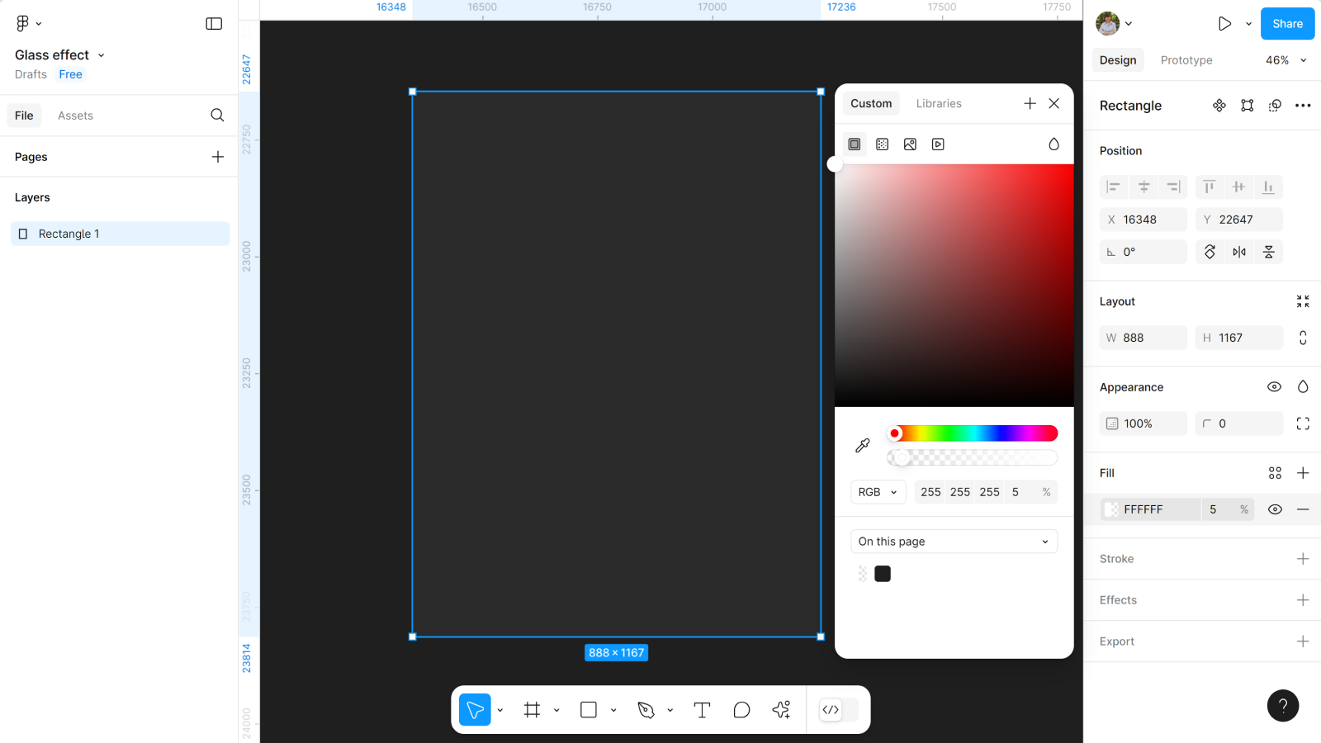Image resolution: width=1321 pixels, height=743 pixels.
Task: Click the Share button
Action: [x=1287, y=24]
